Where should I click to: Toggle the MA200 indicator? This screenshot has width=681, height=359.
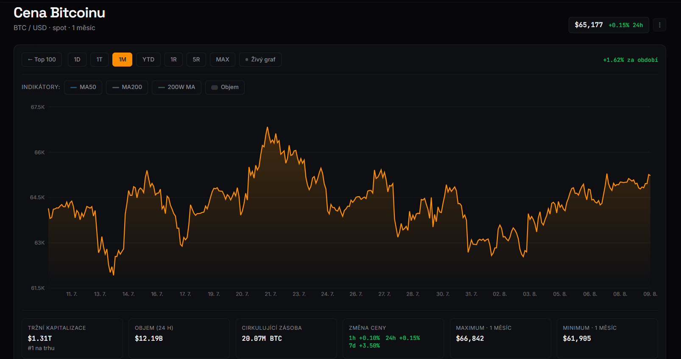click(x=127, y=87)
